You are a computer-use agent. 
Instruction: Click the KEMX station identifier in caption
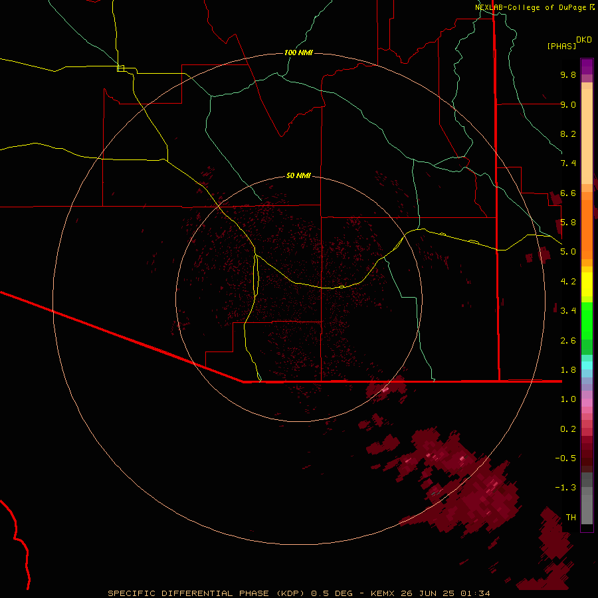[383, 593]
